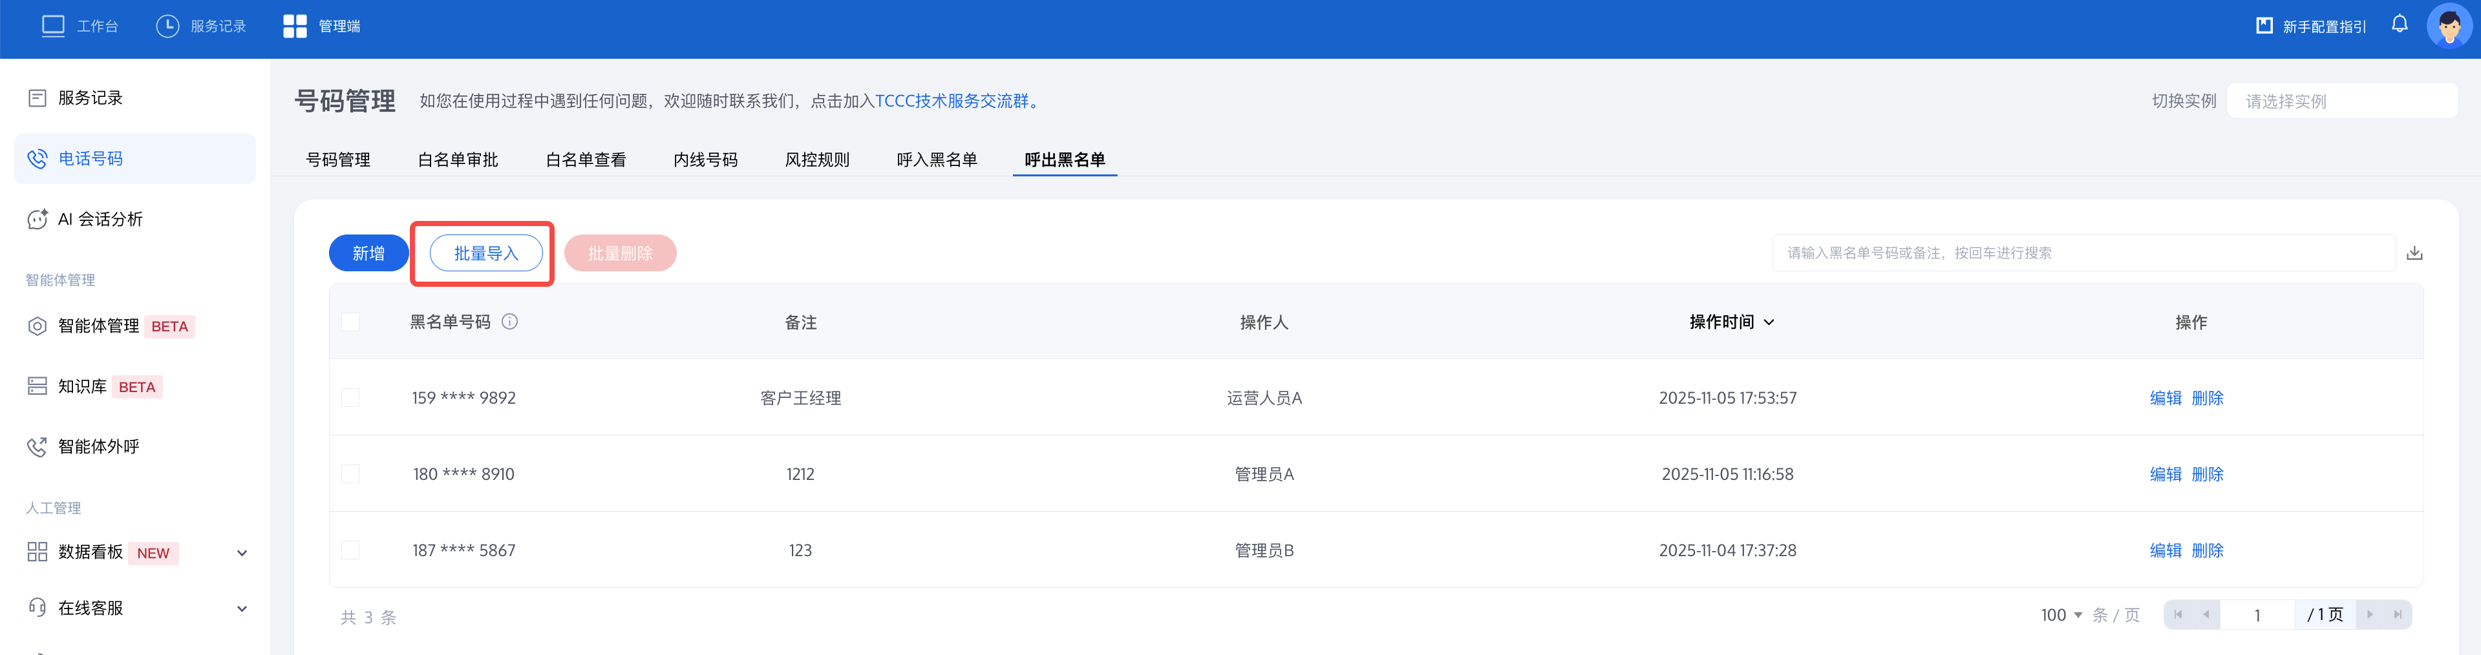Switch to the 呼入黑名单 tab
The width and height of the screenshot is (2481, 655).
coord(936,160)
